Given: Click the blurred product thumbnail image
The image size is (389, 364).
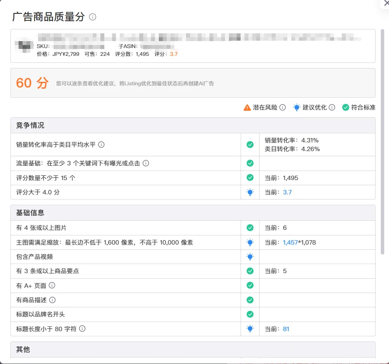Looking at the screenshot, I should click(x=24, y=46).
